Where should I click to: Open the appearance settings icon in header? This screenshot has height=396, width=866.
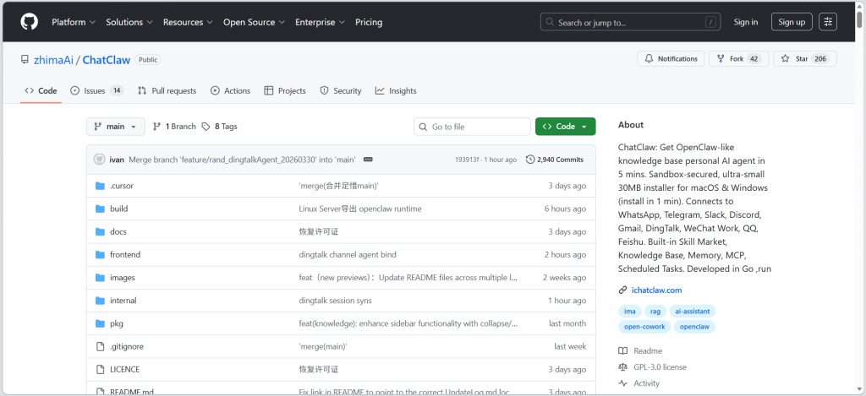[x=828, y=22]
